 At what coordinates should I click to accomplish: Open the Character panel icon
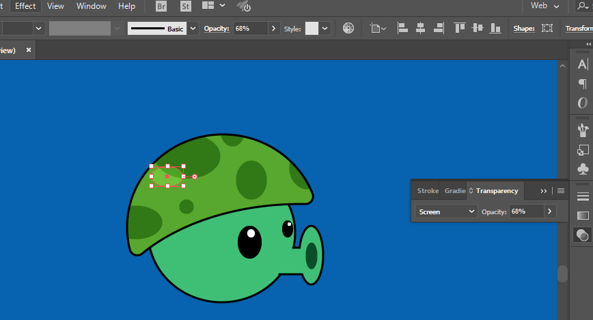(x=582, y=64)
